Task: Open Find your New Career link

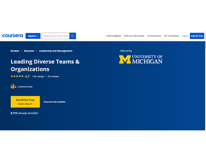Action: tap(134, 36)
